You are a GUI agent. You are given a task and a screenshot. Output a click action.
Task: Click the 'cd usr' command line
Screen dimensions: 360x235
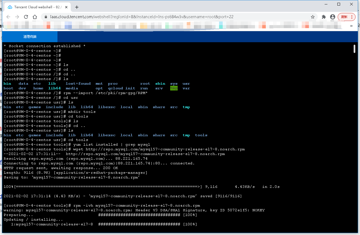41,98
